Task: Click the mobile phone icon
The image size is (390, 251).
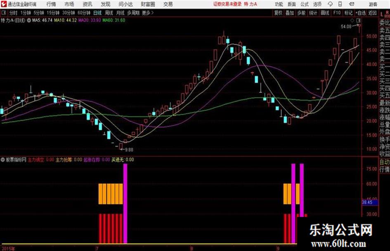Action: (340, 4)
